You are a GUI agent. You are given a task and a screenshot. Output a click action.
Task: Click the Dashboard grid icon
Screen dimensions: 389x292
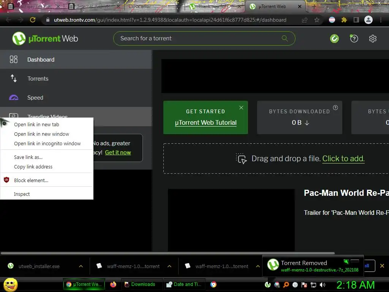point(14,59)
